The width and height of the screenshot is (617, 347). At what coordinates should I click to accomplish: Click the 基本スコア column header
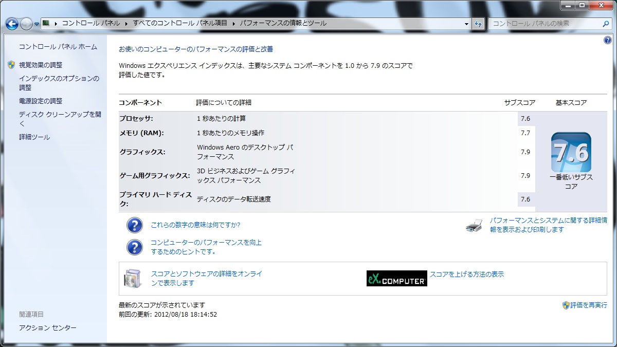571,103
